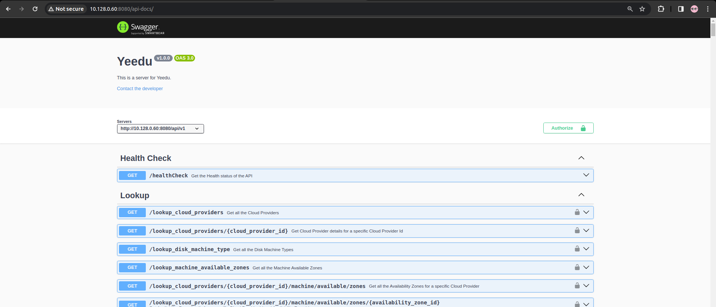This screenshot has width=716, height=307.
Task: Click the v1.0.0 version badge
Action: click(163, 58)
